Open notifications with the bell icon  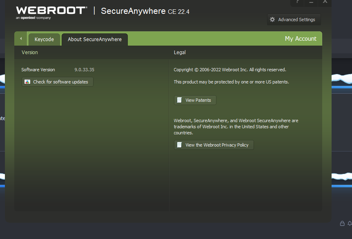point(350,223)
